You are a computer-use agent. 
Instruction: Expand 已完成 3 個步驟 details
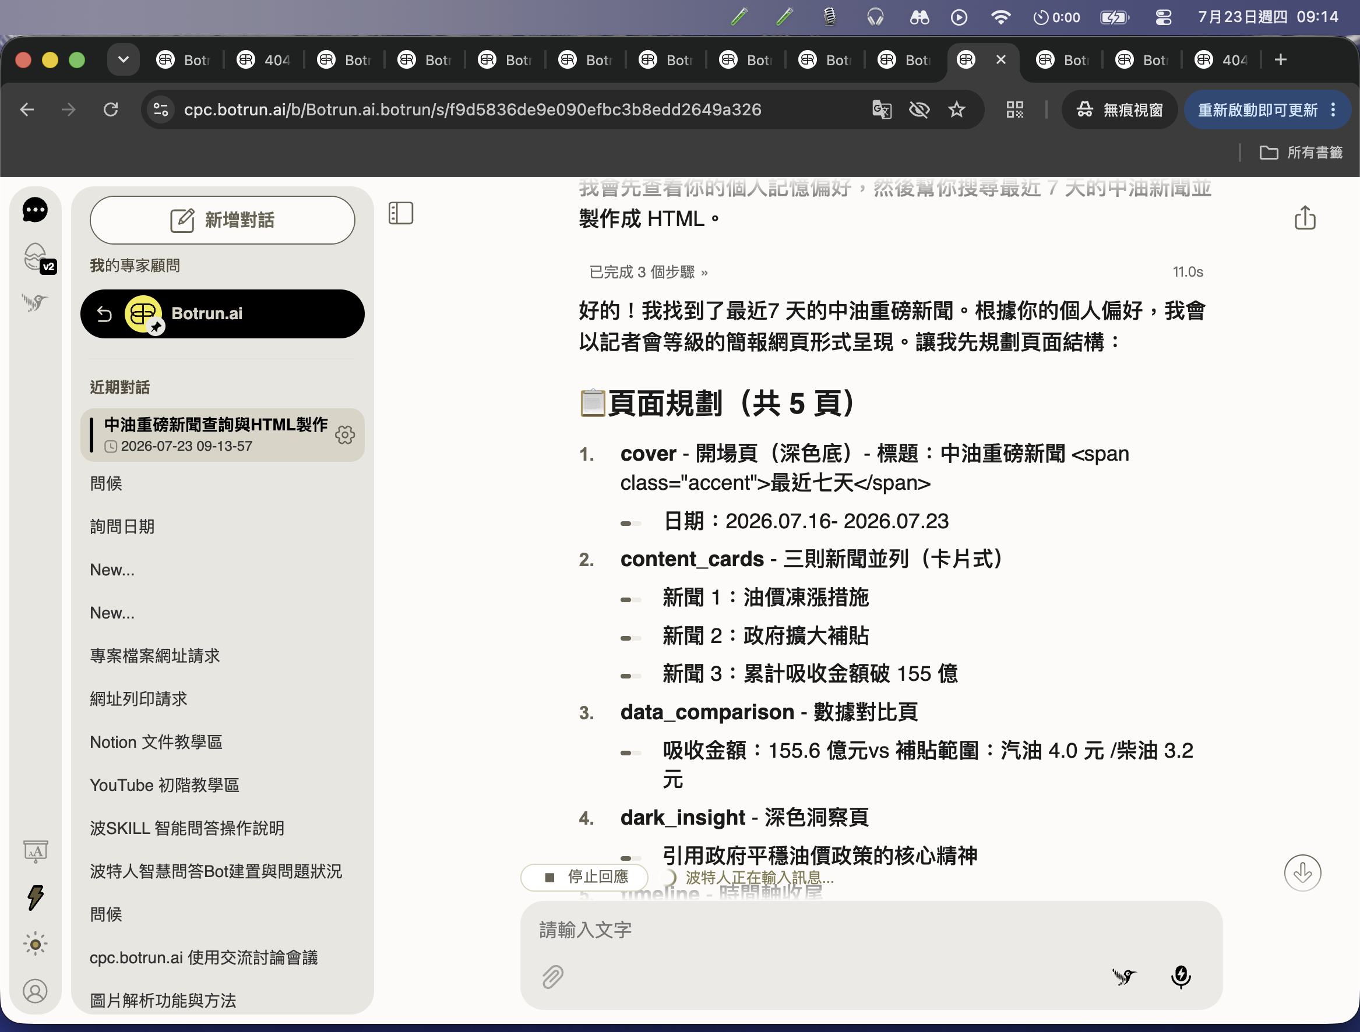coord(649,271)
